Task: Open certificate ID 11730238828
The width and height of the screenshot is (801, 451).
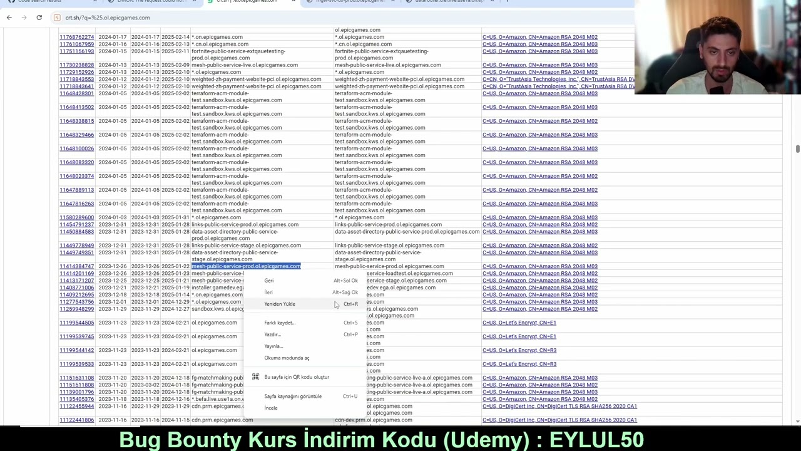Action: [77, 65]
